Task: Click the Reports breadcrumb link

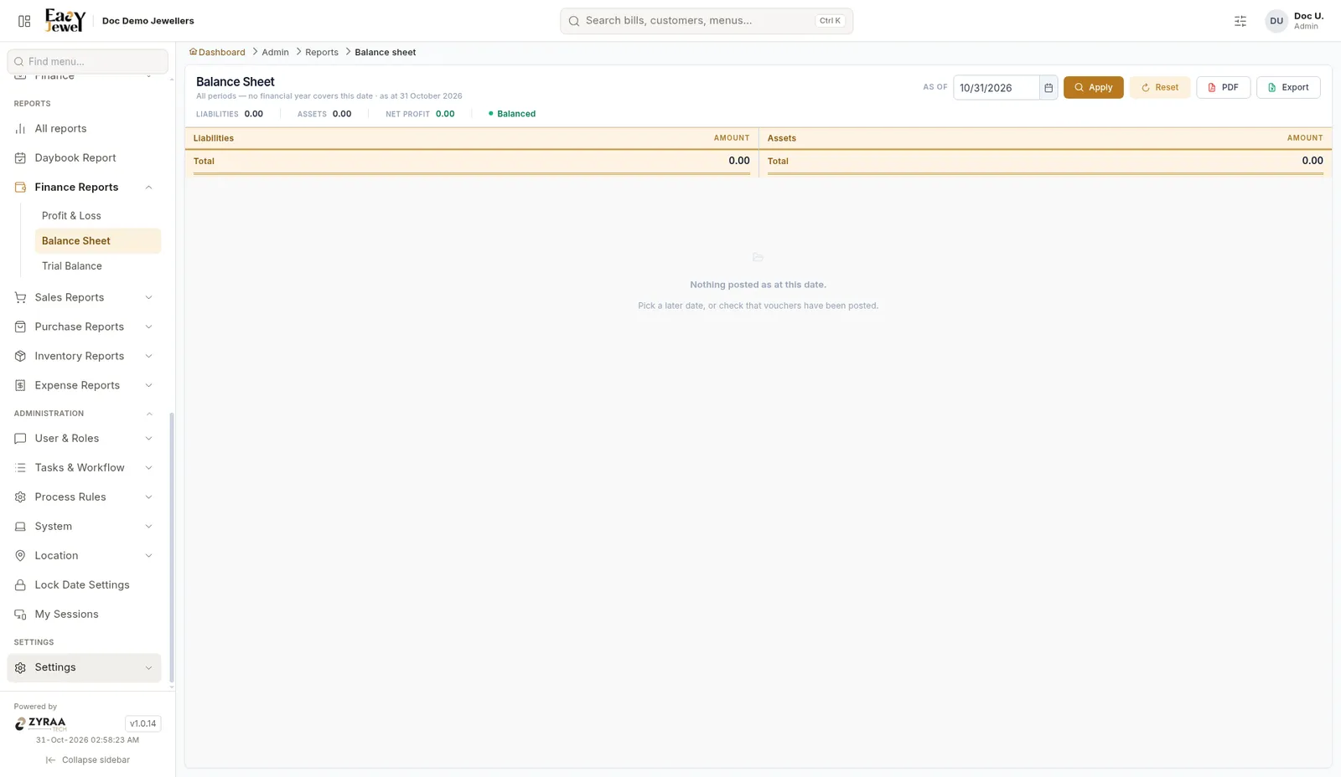Action: click(322, 52)
